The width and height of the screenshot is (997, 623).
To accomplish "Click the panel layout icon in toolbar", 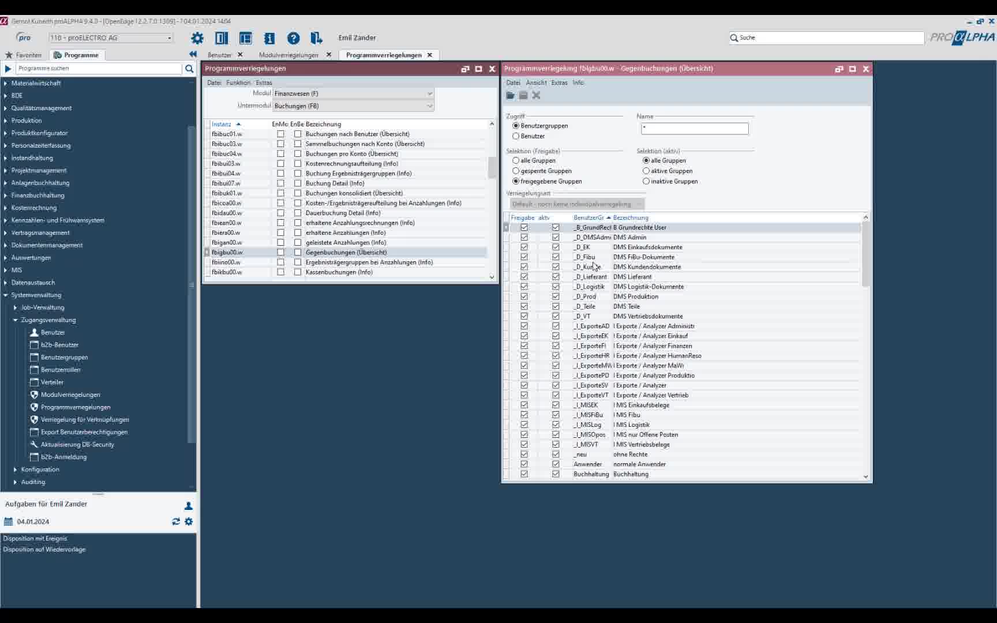I will tap(245, 38).
